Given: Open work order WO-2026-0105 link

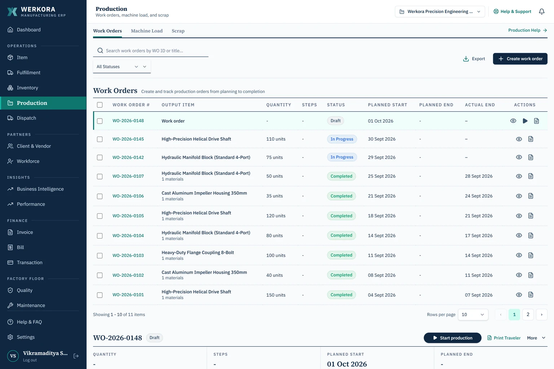Looking at the screenshot, I should click(x=128, y=216).
